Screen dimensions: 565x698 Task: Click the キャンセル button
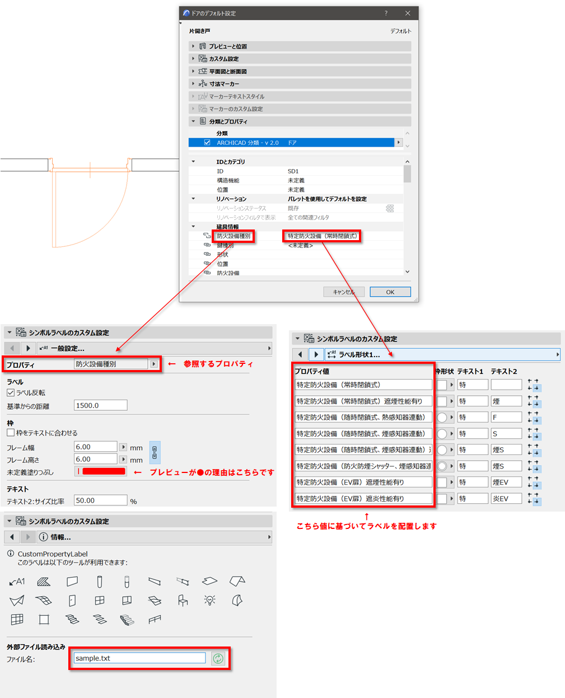coord(344,292)
